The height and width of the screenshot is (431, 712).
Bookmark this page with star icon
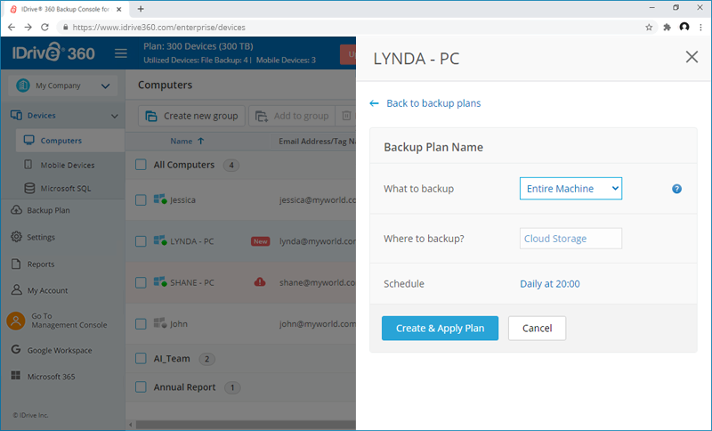click(649, 28)
